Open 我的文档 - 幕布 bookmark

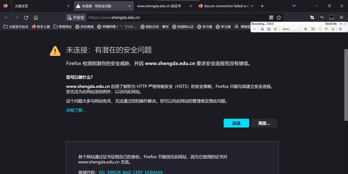154,27
